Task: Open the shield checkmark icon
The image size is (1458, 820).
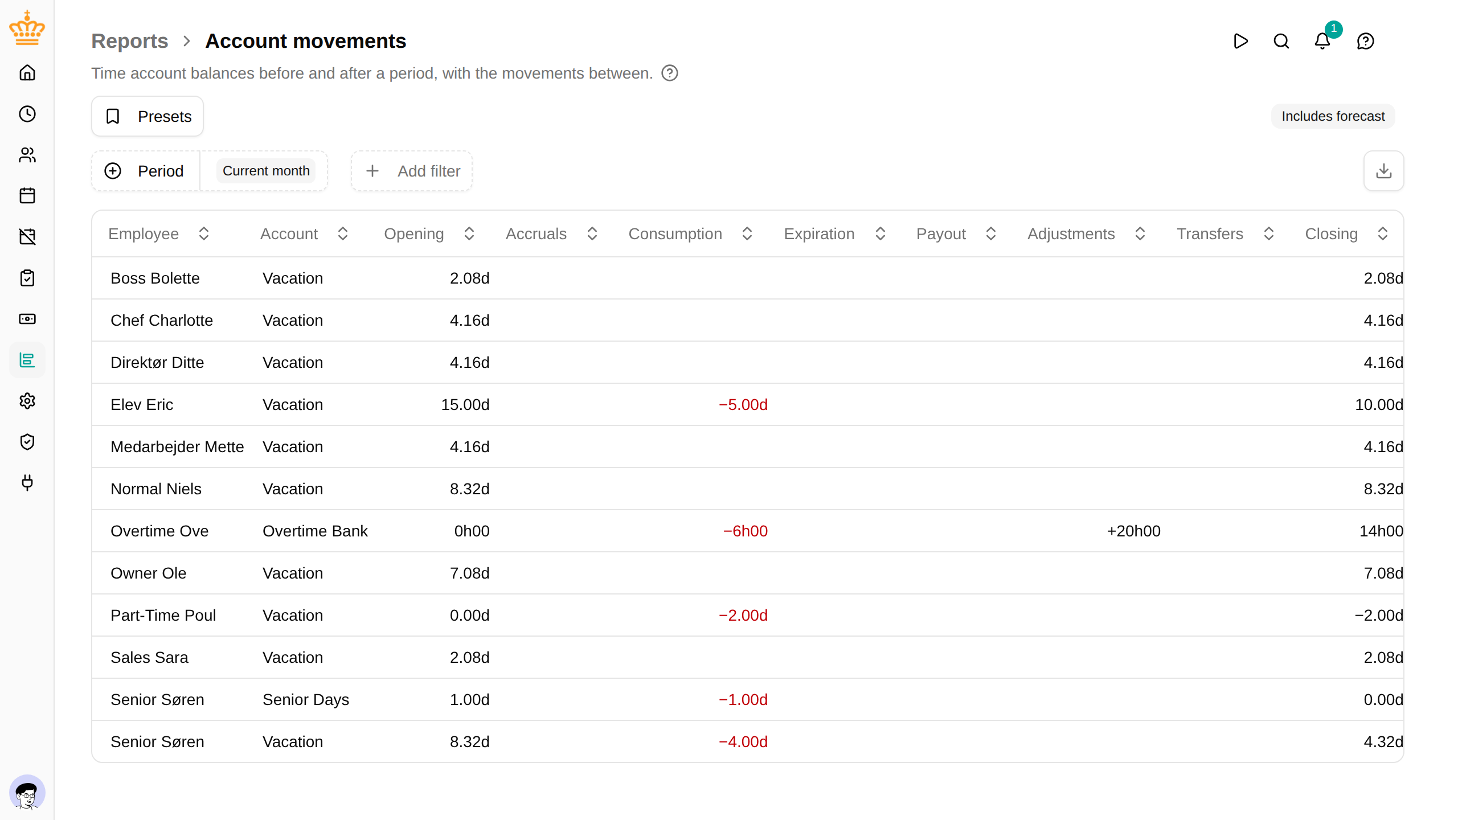Action: click(x=27, y=442)
